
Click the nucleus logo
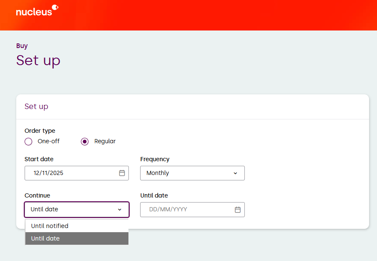(x=37, y=10)
